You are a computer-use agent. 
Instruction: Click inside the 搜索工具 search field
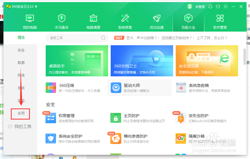click(77, 38)
